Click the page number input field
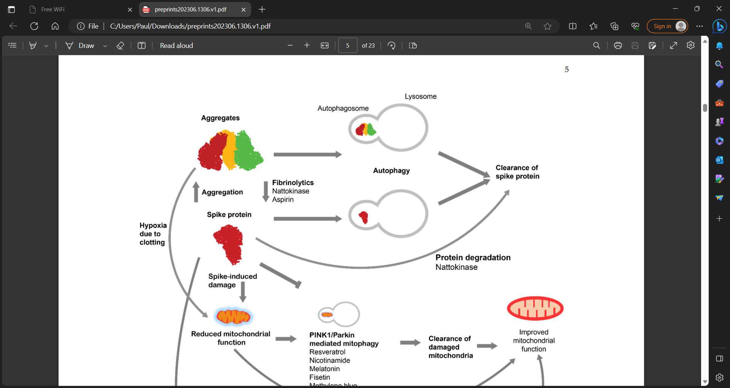Screen dimensions: 730x388 point(348,45)
